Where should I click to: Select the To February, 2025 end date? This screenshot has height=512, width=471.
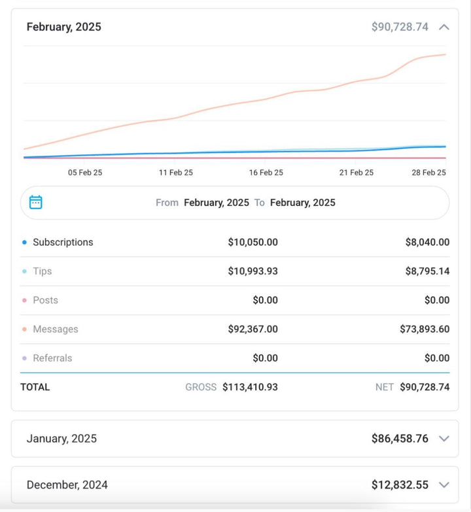pos(302,203)
